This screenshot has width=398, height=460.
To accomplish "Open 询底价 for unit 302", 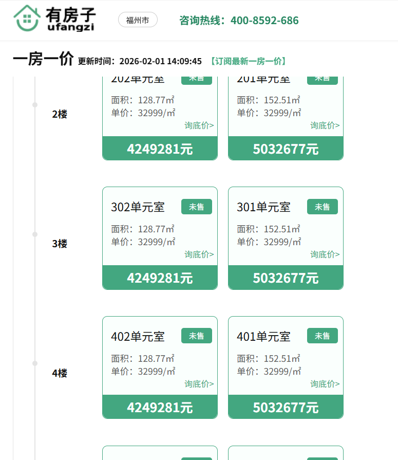I will pyautogui.click(x=199, y=254).
